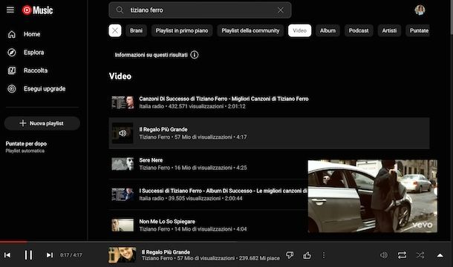Open more actions menu in player bar
The width and height of the screenshot is (453, 267).
[324, 255]
